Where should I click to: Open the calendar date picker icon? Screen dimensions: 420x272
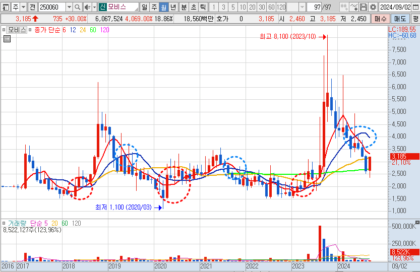415,7
